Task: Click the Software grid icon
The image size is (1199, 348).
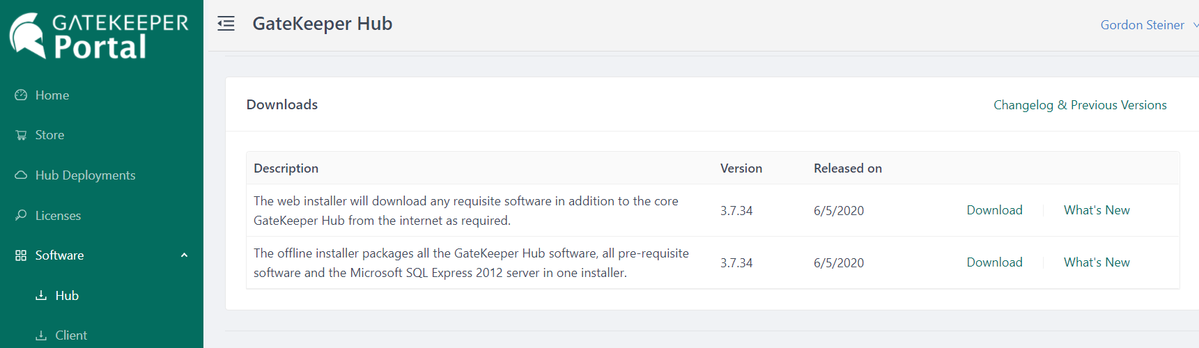Action: point(21,255)
